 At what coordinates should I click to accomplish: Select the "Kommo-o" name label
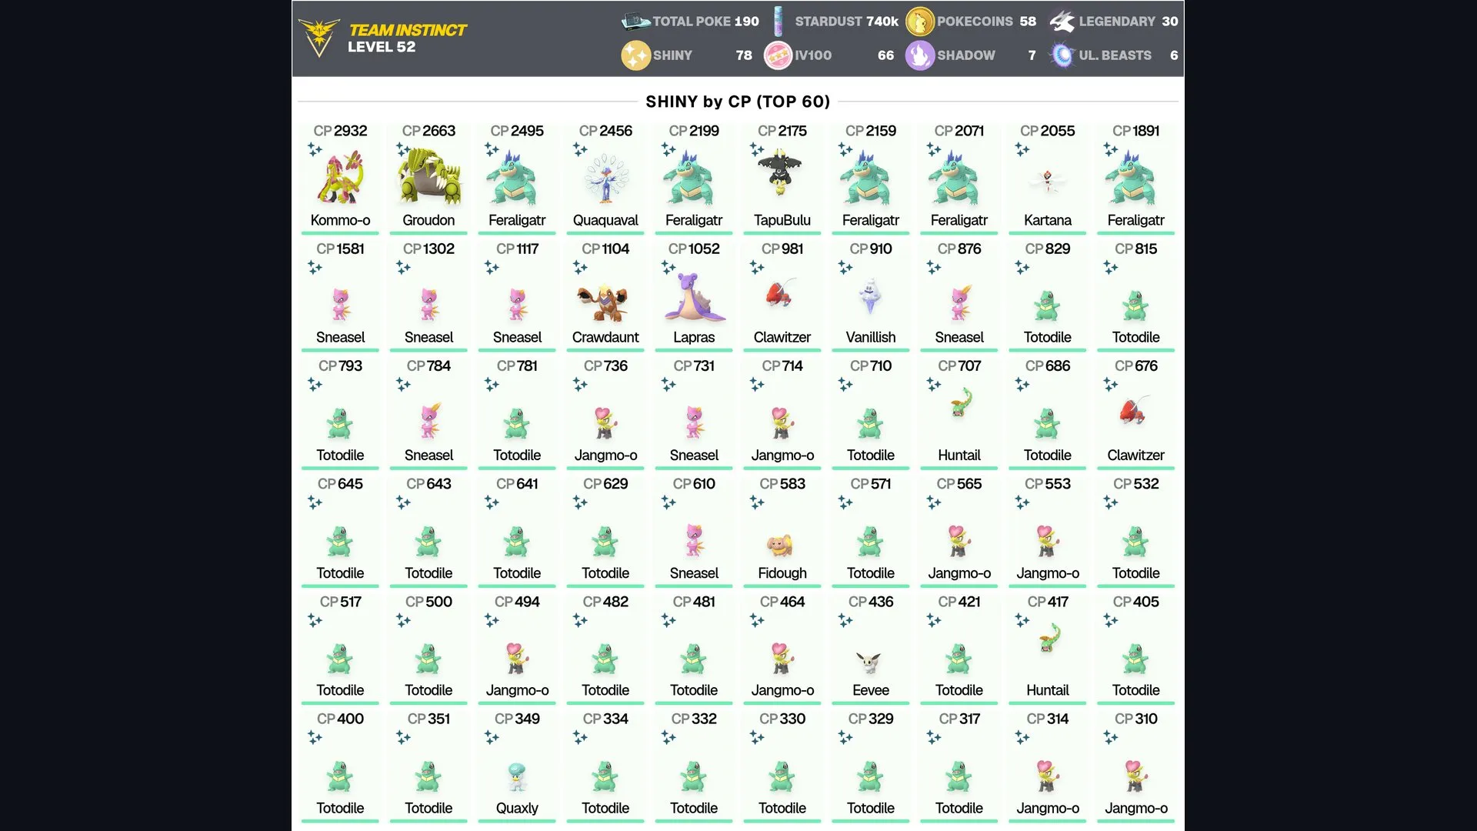point(340,220)
